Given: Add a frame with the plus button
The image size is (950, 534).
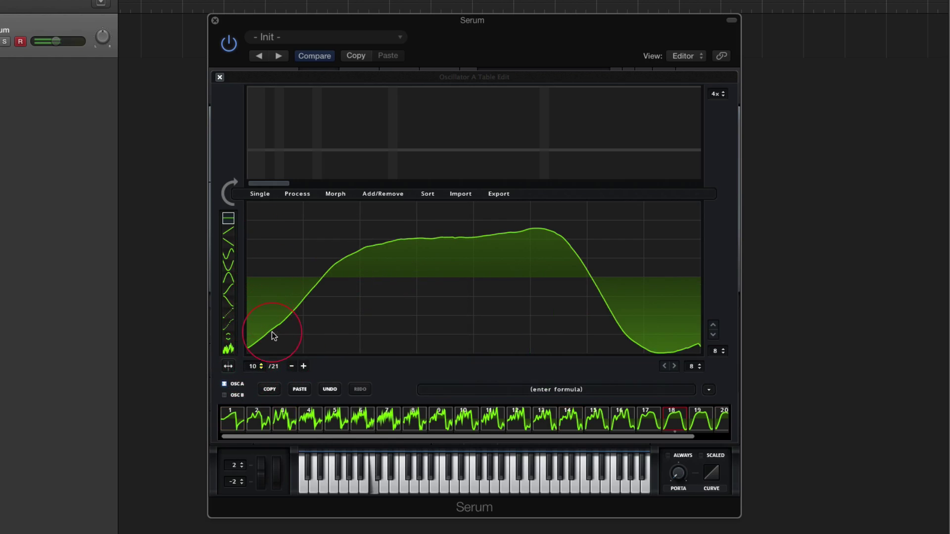Looking at the screenshot, I should click(x=303, y=366).
